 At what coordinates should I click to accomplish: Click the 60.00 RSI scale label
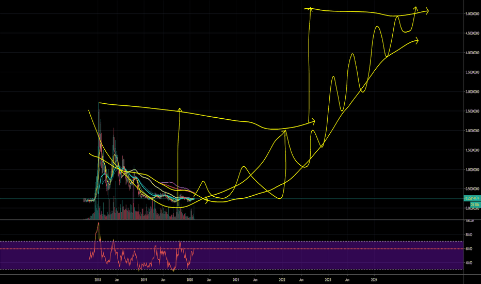[x=469, y=249]
